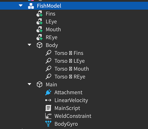Select the FishModel label in Explorer

click(x=49, y=6)
